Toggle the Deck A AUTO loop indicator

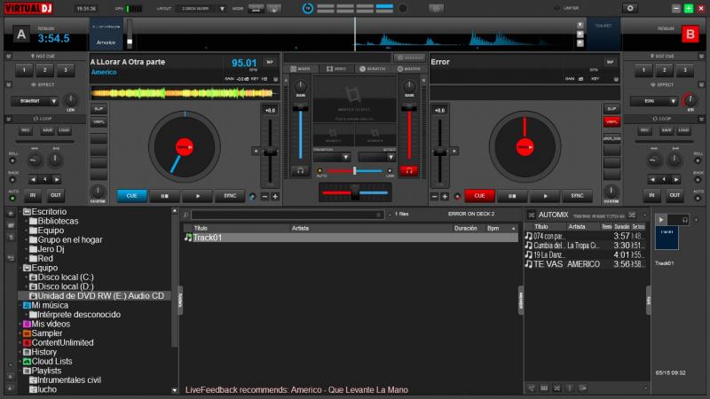[12, 198]
